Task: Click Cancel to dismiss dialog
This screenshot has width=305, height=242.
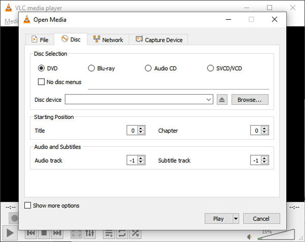Action: pyautogui.click(x=261, y=219)
